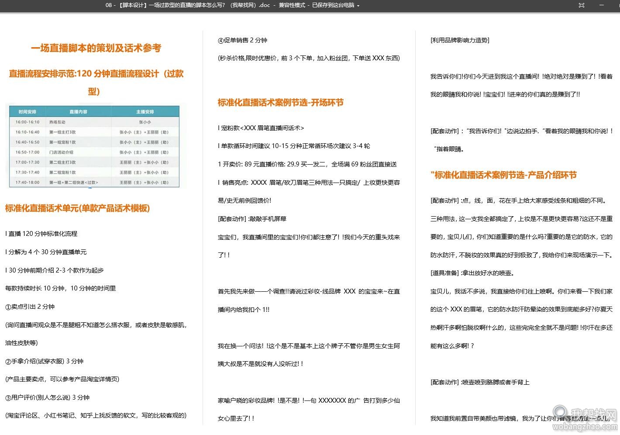This screenshot has height=435, width=620.
Task: Click the 时间安排 table header
Action: 28,112
